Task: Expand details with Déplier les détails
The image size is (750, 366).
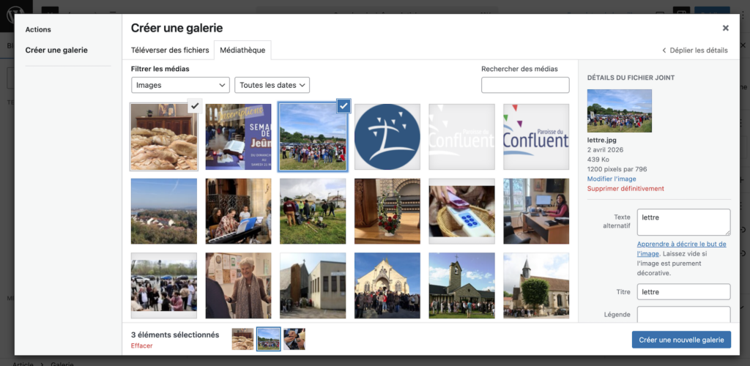Action: tap(695, 51)
